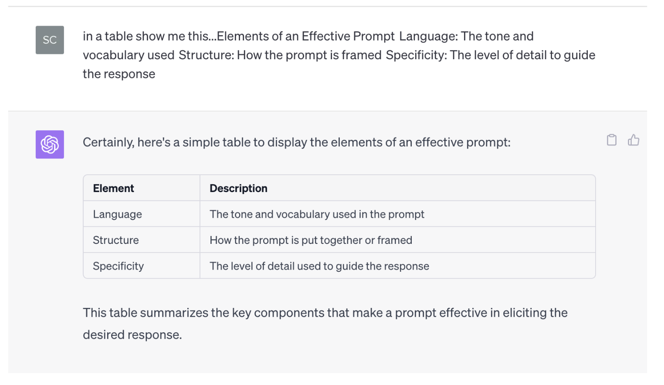The width and height of the screenshot is (664, 385).
Task: Click the user's prompt message text
Action: [339, 55]
